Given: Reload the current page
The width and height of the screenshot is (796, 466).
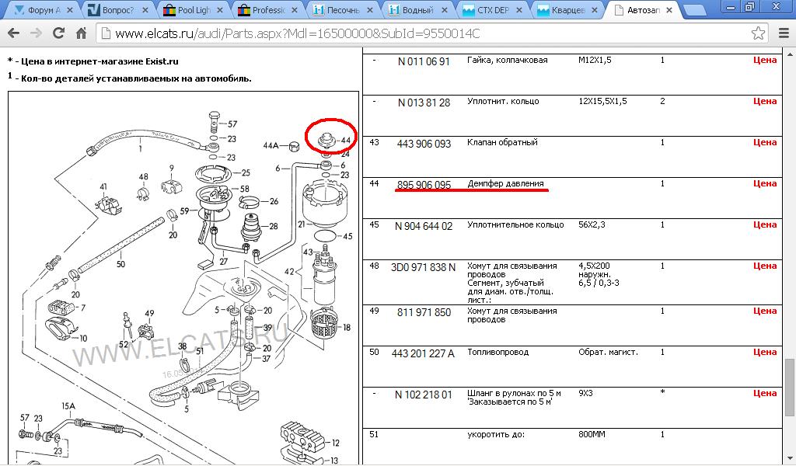Looking at the screenshot, I should (x=58, y=34).
